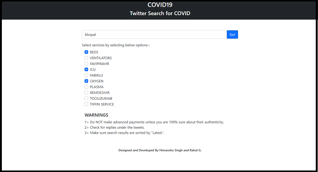Click the warning about advanced payments

(154, 122)
